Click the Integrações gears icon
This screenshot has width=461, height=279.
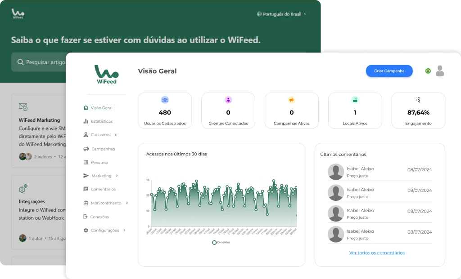[x=23, y=188]
